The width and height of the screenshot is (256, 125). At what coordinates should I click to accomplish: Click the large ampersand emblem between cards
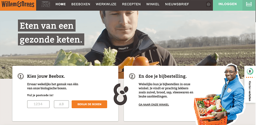(121, 94)
